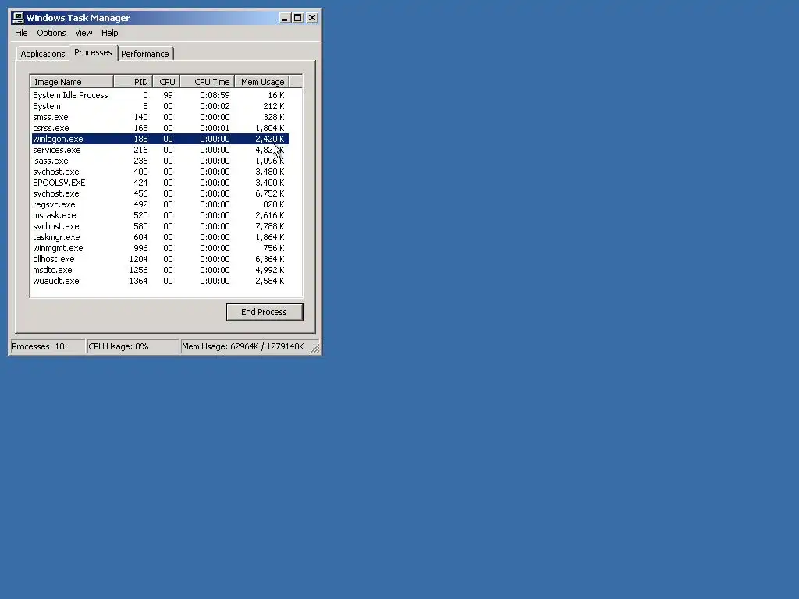Select the svchost.exe process with PID 400
The image size is (799, 599).
pyautogui.click(x=160, y=172)
